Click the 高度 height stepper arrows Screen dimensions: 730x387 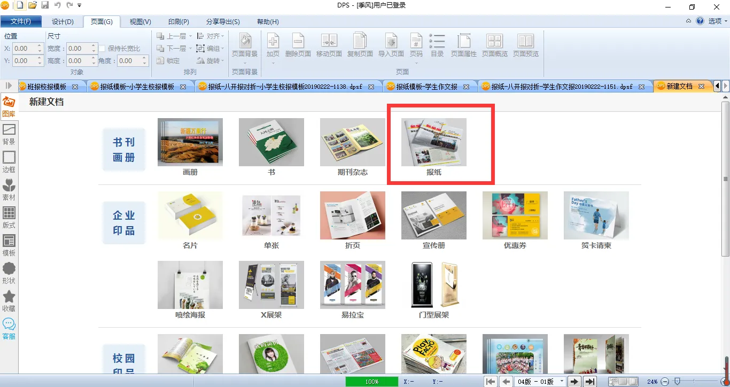[x=94, y=61]
